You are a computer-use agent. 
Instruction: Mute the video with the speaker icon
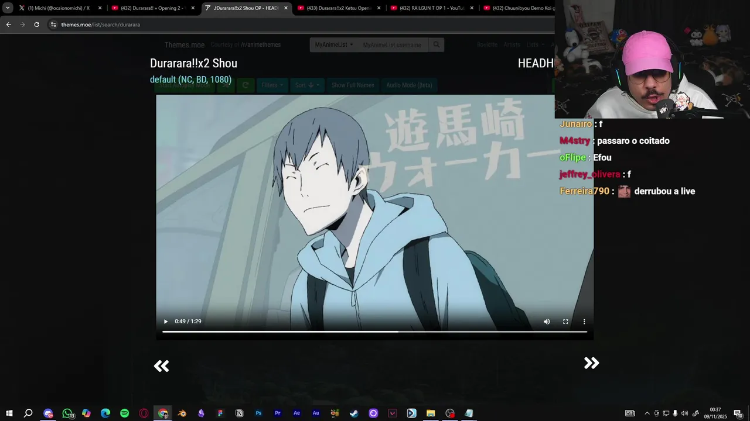pos(547,322)
